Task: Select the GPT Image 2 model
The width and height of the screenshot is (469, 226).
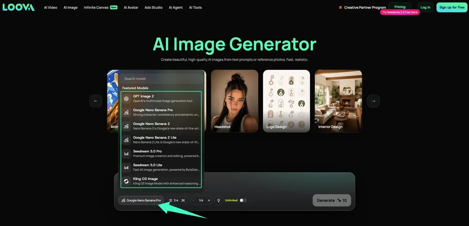Action: pos(161,98)
